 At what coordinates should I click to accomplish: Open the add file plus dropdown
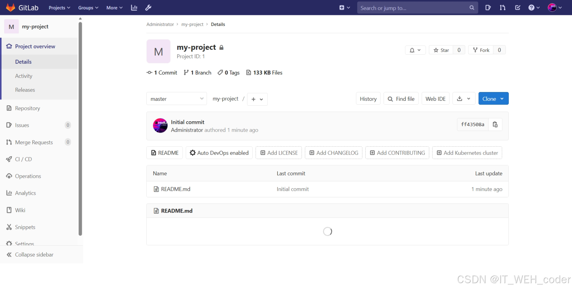click(257, 99)
